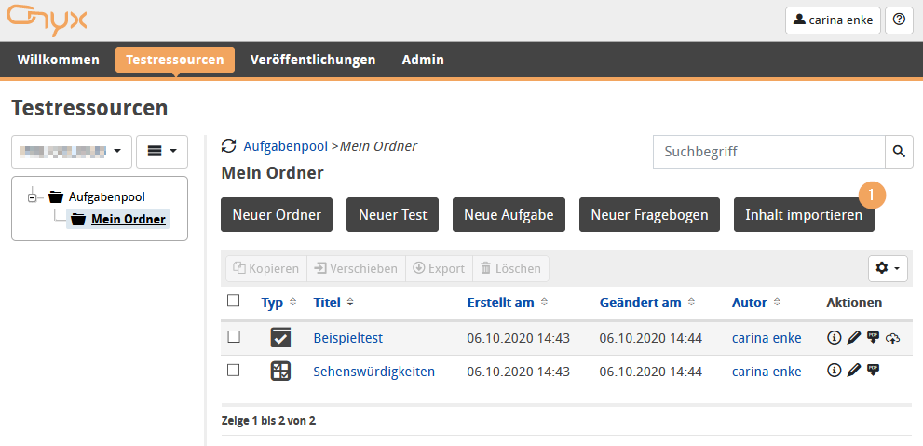Click Beispieltest's Erstellt am date 06.10.2020 14:43

518,338
